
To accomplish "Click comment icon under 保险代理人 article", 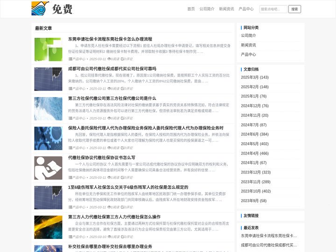I will 122,148.
